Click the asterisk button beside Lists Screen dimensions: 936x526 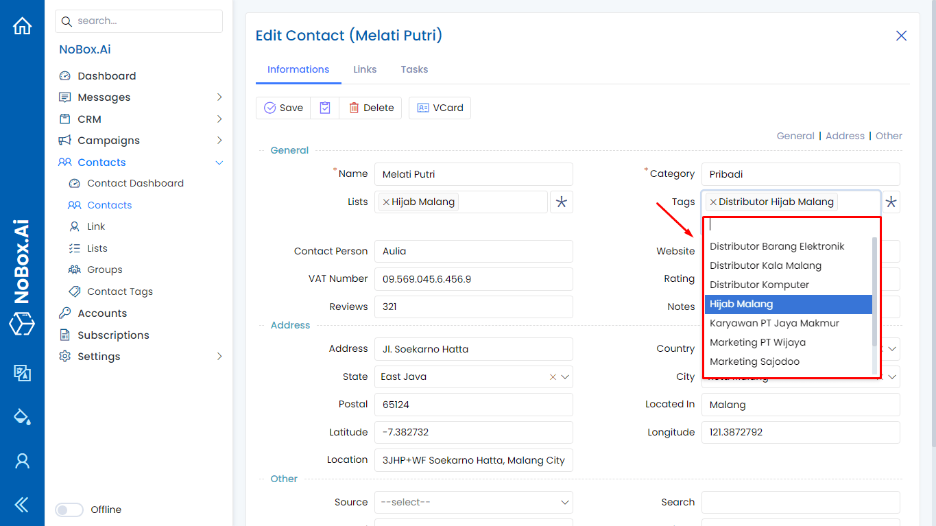(562, 202)
